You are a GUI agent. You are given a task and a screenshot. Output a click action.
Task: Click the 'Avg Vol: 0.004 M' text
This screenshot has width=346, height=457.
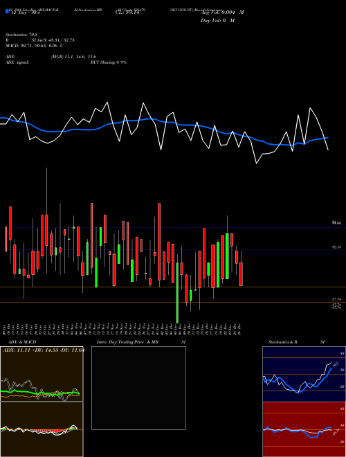pos(222,12)
